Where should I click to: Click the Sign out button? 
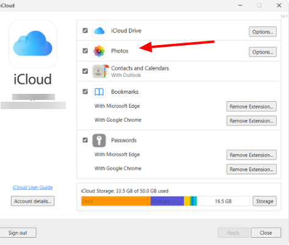pos(18,233)
